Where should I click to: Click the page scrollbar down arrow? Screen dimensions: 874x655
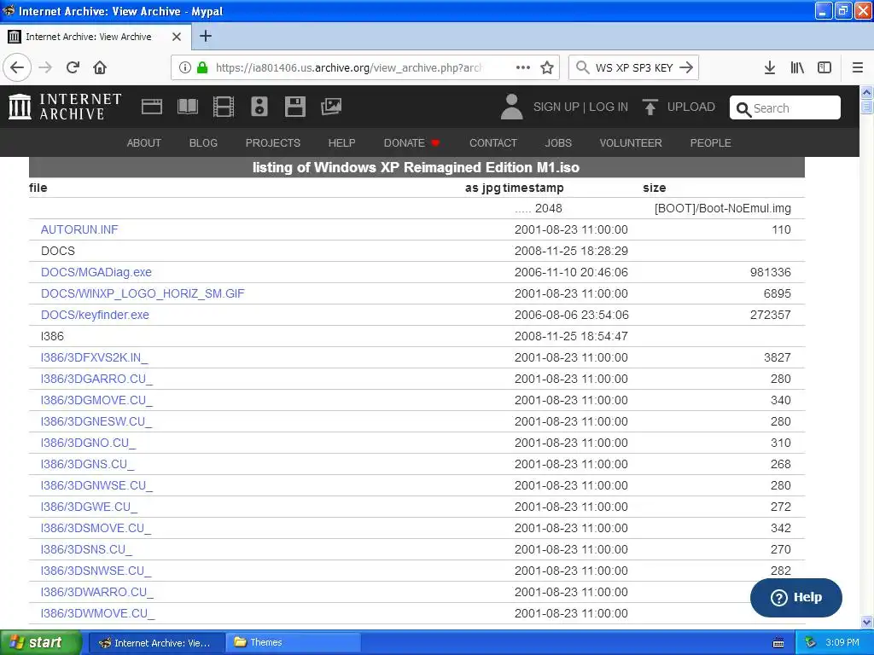867,622
